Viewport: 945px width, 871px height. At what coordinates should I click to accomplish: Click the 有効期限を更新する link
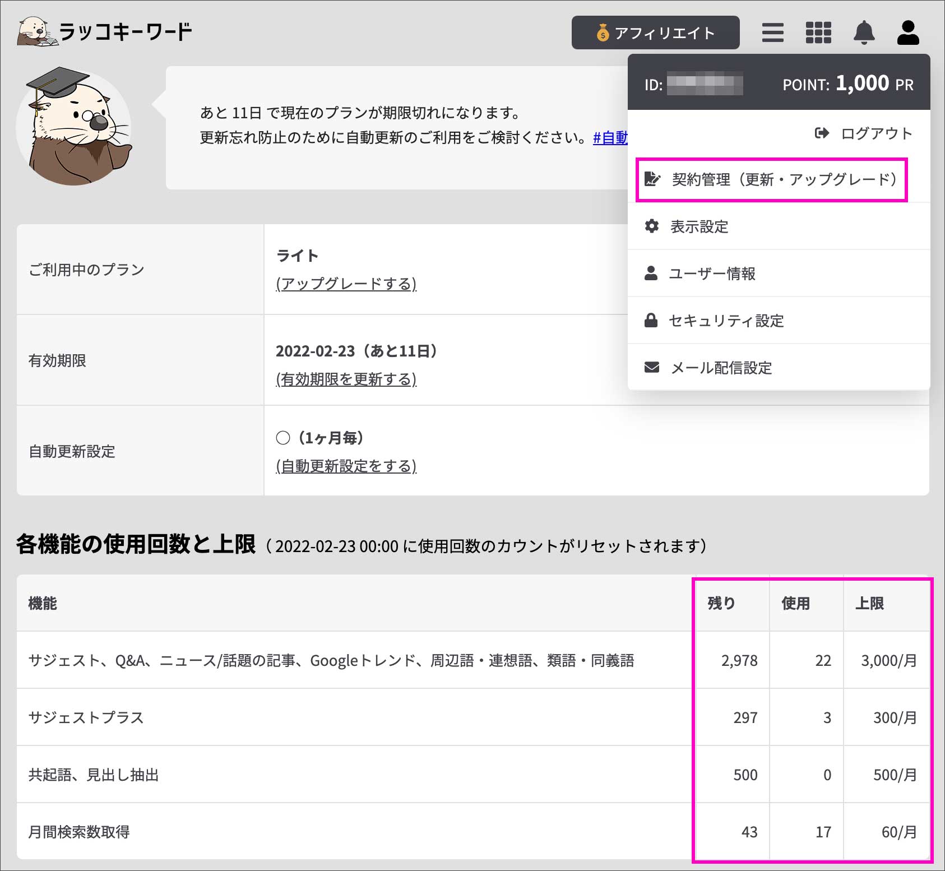click(346, 379)
